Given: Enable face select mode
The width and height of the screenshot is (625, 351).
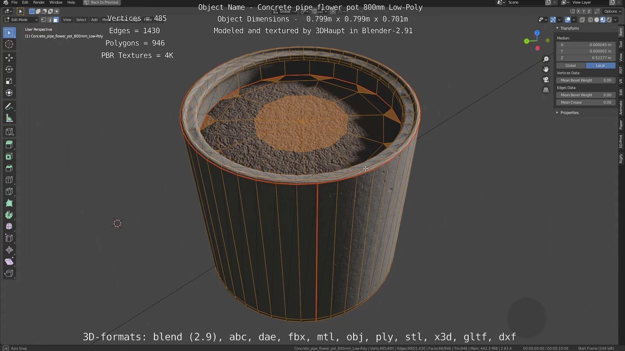Looking at the screenshot, I should click(56, 20).
